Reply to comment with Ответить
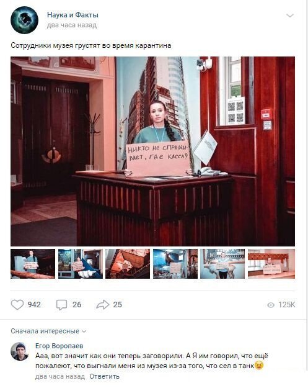This screenshot has height=388, width=308. click(104, 376)
